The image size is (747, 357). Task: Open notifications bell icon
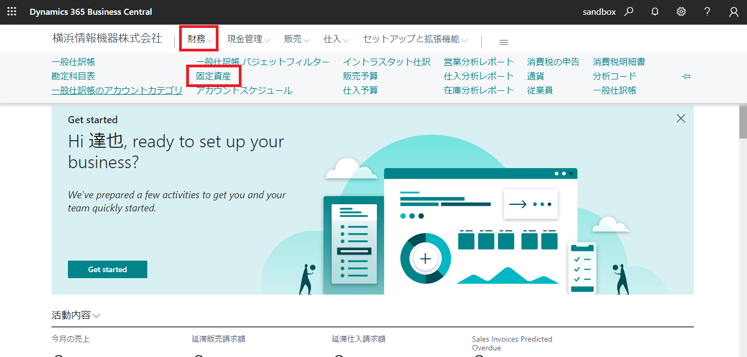coord(655,11)
